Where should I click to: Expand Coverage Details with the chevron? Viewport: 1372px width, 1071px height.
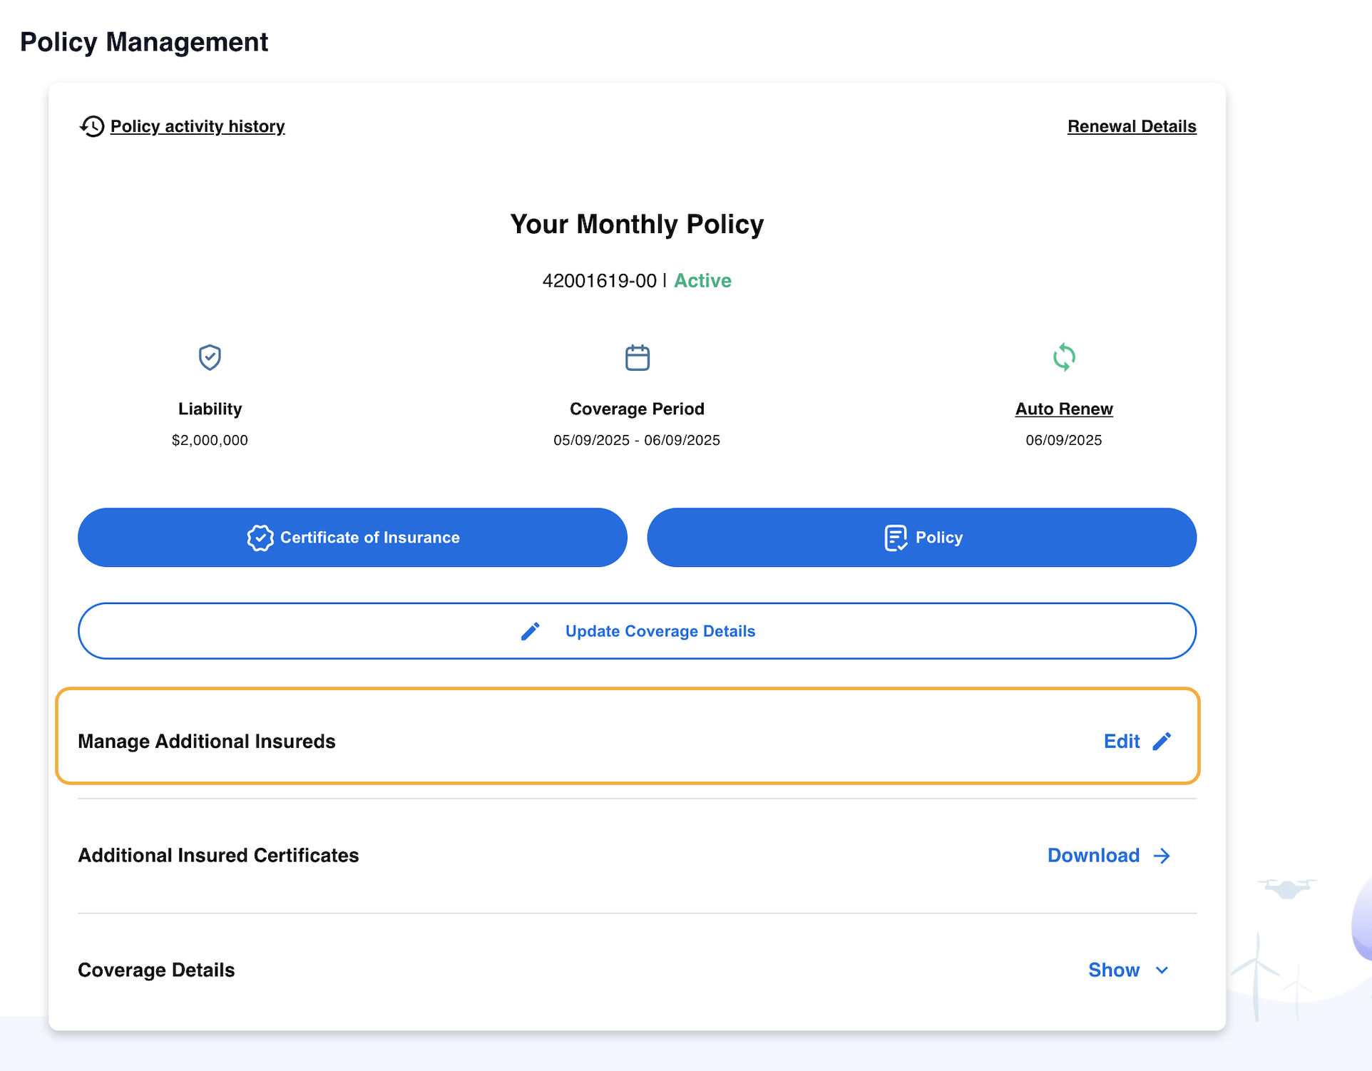click(1162, 970)
